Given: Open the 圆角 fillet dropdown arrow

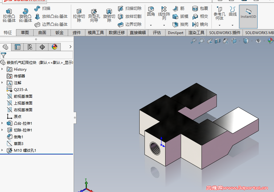Looking at the screenshot, I should (151, 25).
